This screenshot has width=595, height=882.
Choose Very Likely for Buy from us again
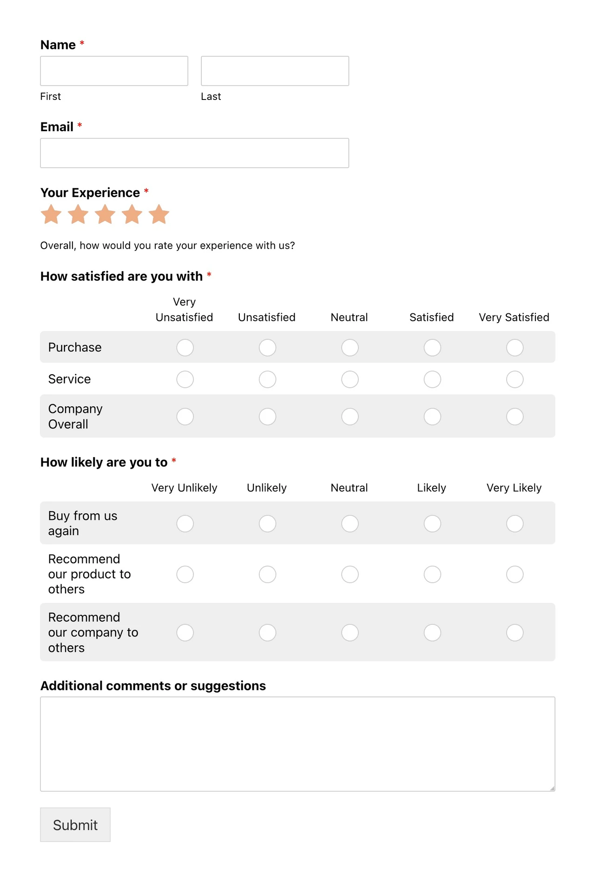pos(515,523)
